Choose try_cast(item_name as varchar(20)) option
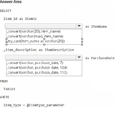The image size is (123, 114). pyautogui.click(x=36, y=41)
